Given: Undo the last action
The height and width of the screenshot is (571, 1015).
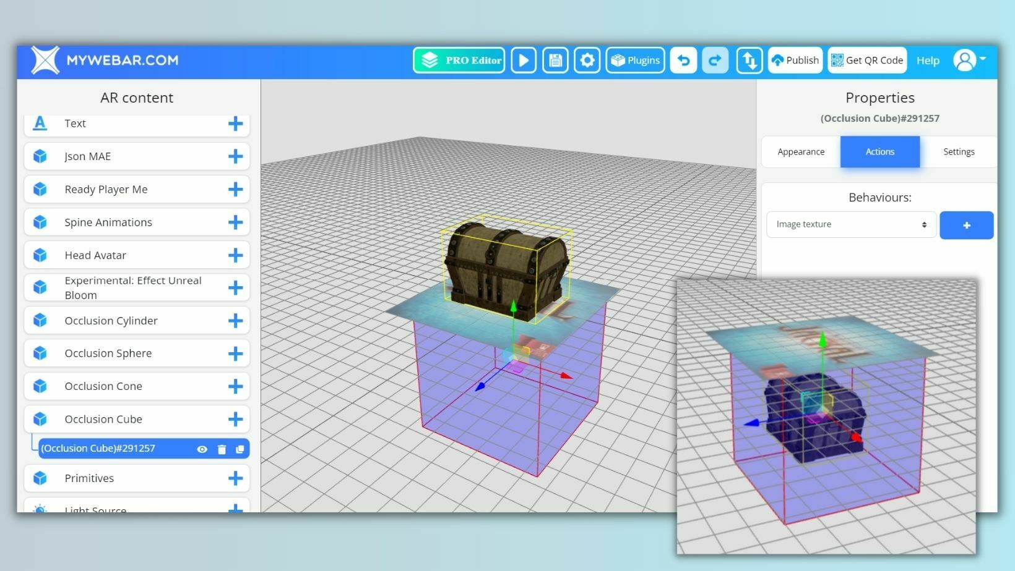Looking at the screenshot, I should point(683,60).
